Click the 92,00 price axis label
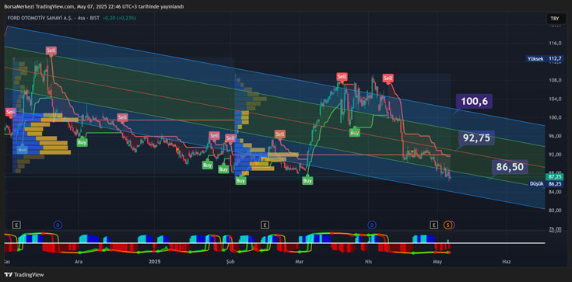The width and height of the screenshot is (572, 282). coord(555,155)
